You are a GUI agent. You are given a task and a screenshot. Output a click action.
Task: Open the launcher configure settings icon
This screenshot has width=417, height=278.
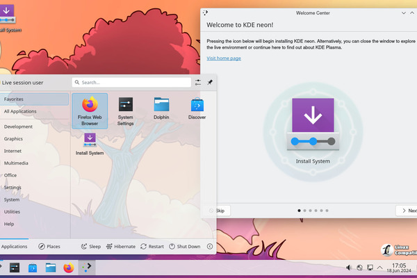click(x=199, y=82)
